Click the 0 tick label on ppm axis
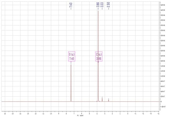This screenshot has height=118, width=169. (x=128, y=114)
